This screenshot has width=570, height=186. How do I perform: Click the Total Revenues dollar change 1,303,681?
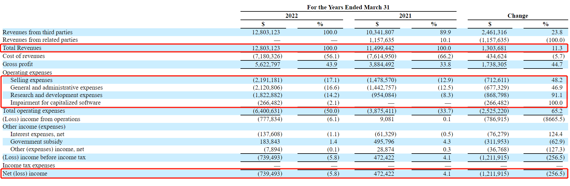(494, 48)
